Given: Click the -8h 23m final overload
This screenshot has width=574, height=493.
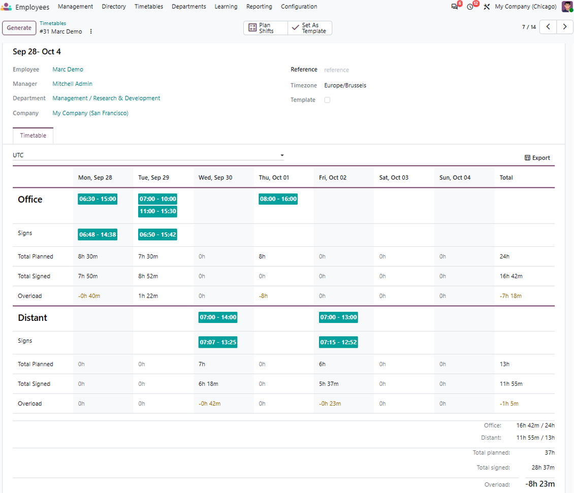Looking at the screenshot, I should (x=540, y=484).
